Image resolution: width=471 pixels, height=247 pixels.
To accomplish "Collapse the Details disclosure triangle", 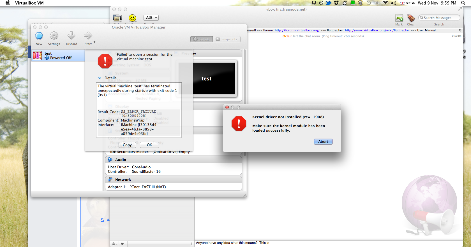I will [x=100, y=78].
